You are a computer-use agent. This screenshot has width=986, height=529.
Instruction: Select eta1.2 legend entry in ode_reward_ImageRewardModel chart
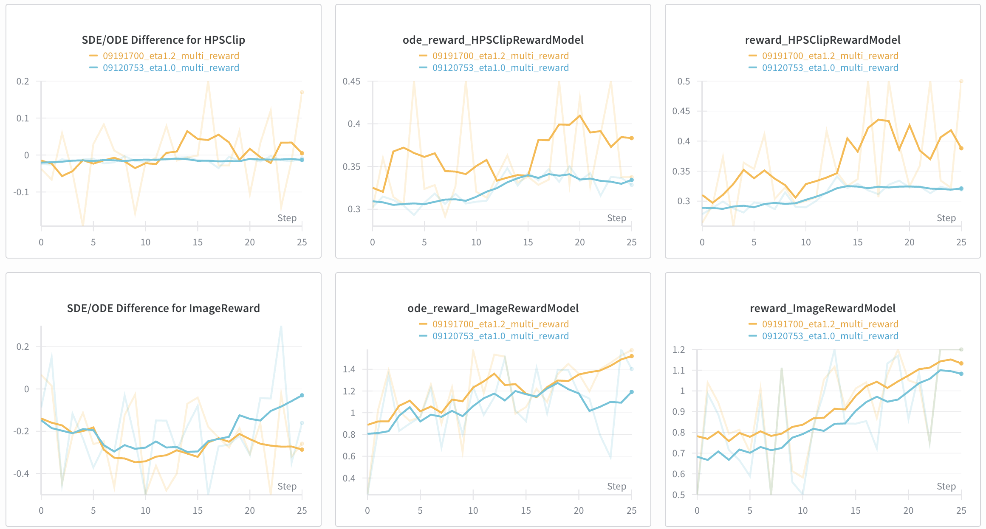click(x=500, y=324)
